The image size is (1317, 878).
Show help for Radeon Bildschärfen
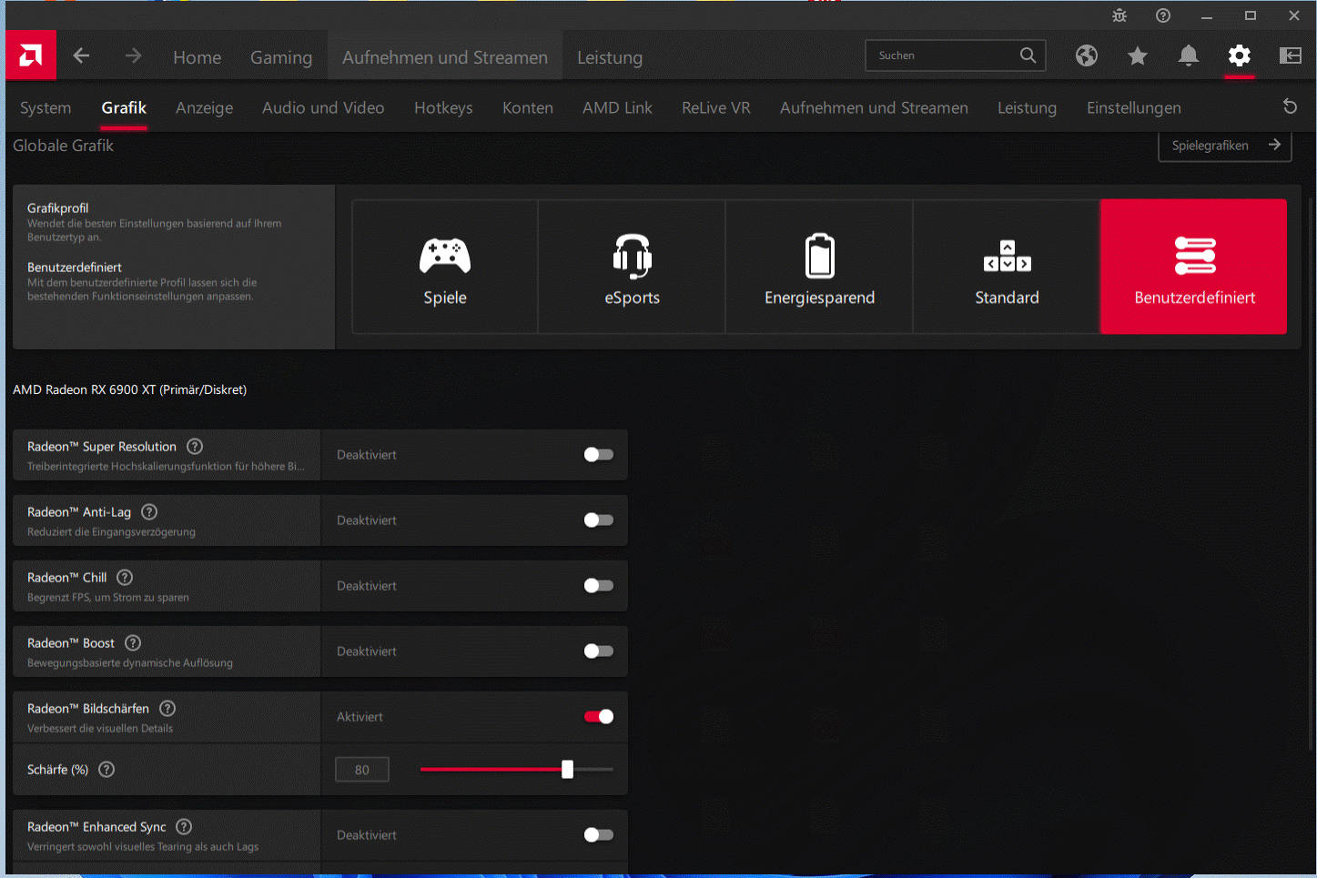(x=167, y=708)
